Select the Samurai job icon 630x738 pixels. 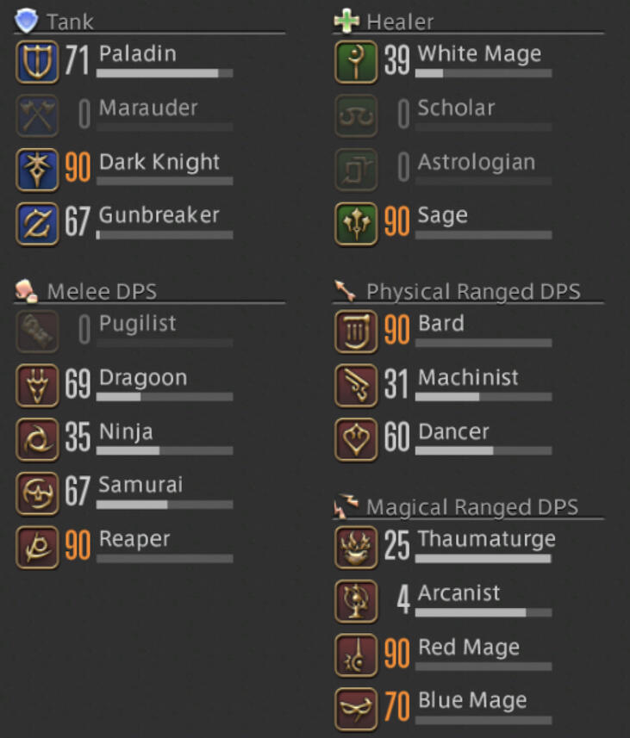click(x=37, y=493)
